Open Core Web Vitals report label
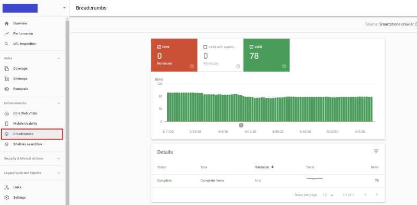This screenshot has height=205, width=417. [25, 113]
